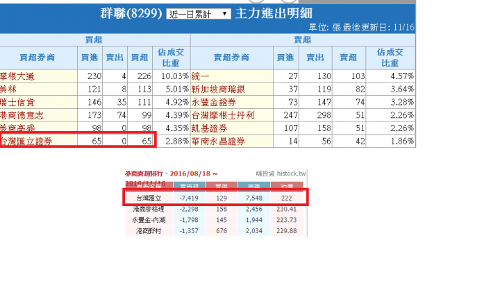Select 港商野村 row name

click(x=149, y=231)
